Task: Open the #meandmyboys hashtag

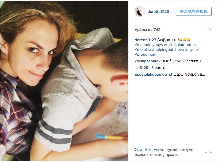Action: pos(149,45)
